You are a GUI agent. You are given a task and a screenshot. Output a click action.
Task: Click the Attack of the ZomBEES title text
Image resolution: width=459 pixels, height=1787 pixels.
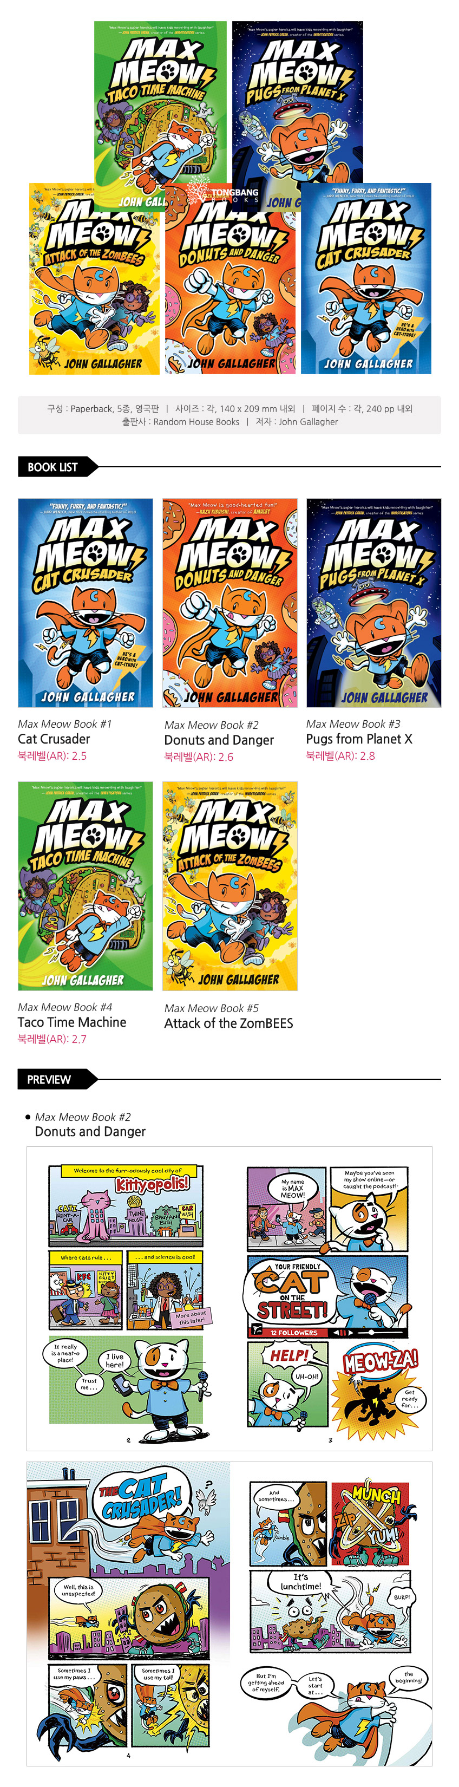pyautogui.click(x=229, y=1023)
